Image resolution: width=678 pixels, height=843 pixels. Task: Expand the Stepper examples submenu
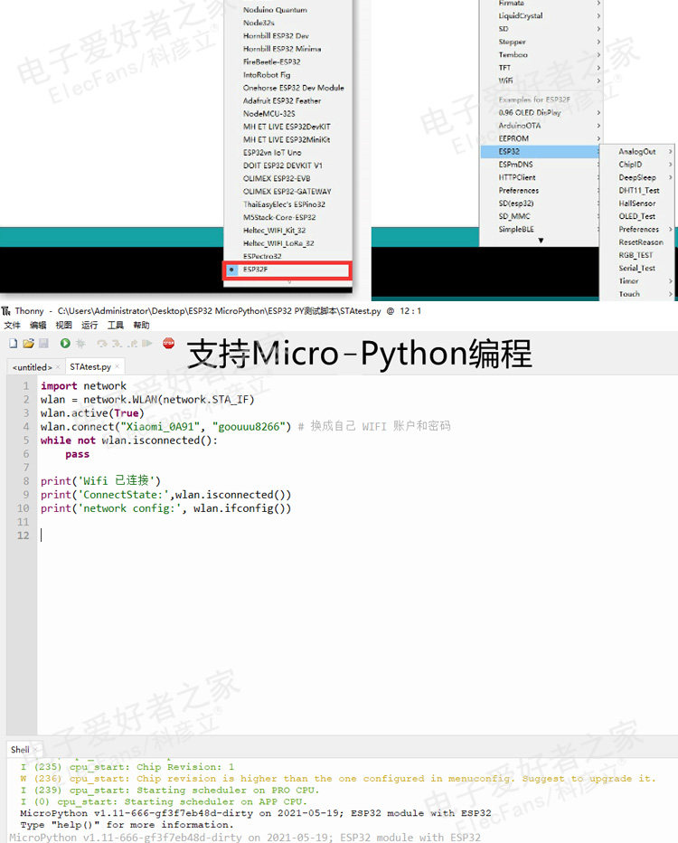click(x=540, y=42)
